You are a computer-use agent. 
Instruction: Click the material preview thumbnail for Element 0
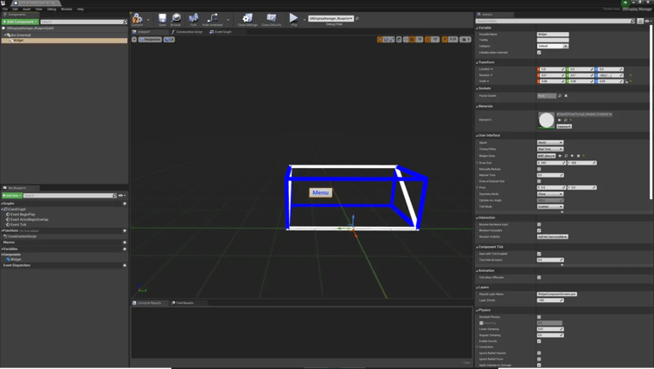(546, 120)
